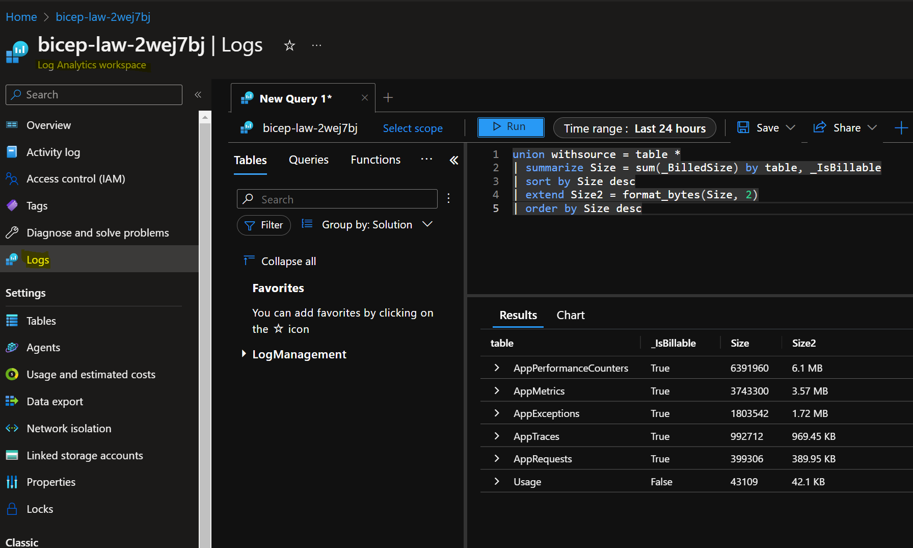Favorite the workspace with the star icon
The image size is (913, 548).
point(289,46)
